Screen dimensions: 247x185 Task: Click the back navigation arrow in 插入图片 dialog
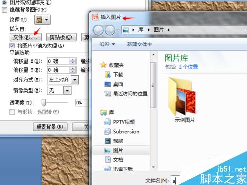click(x=98, y=30)
